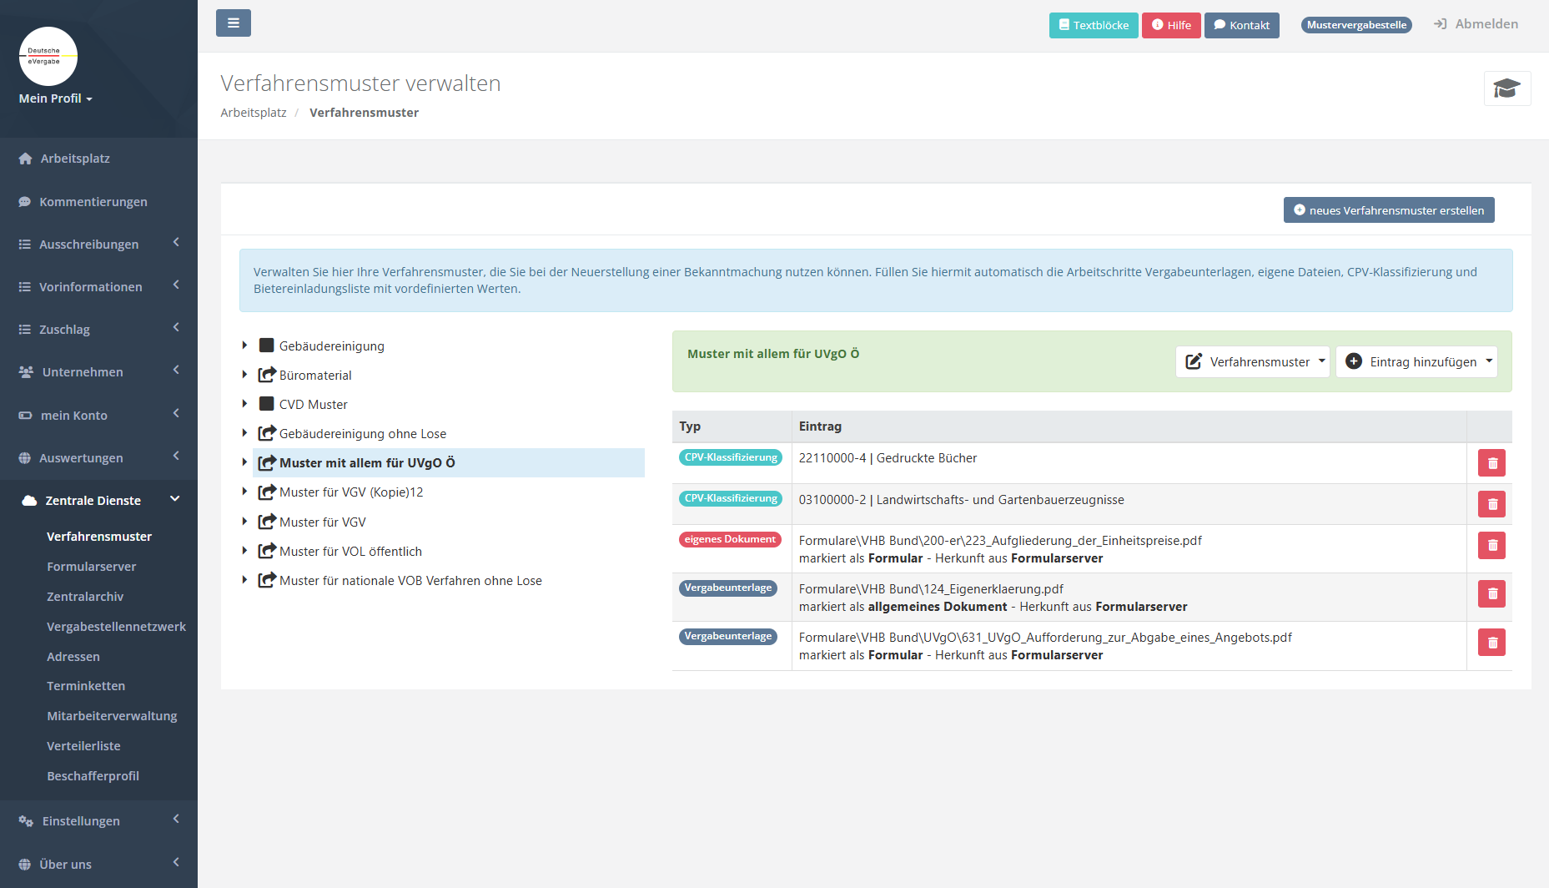Go to Mitarbeiterverwaltung in the sidebar
Image resolution: width=1549 pixels, height=888 pixels.
click(x=112, y=716)
